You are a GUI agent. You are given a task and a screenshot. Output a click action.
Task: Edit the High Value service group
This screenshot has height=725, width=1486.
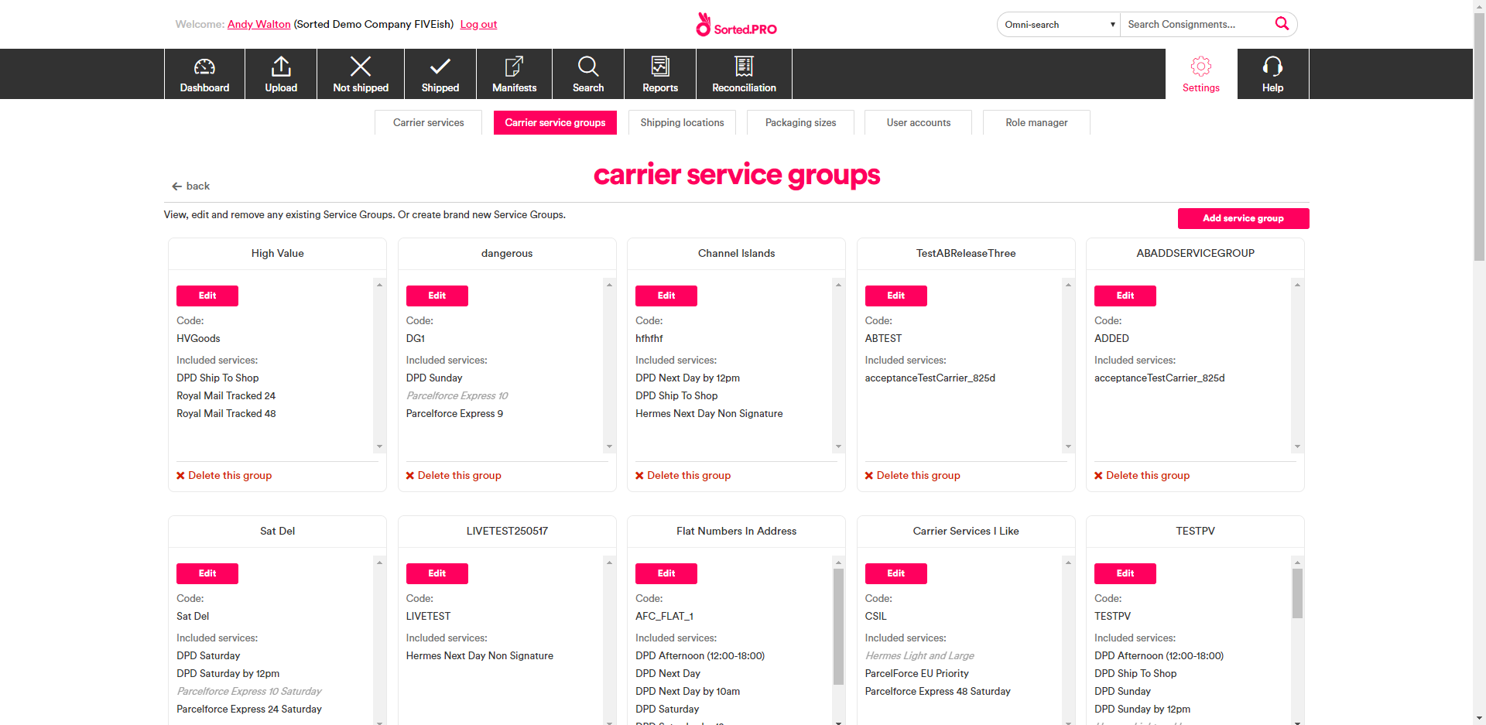(x=207, y=296)
